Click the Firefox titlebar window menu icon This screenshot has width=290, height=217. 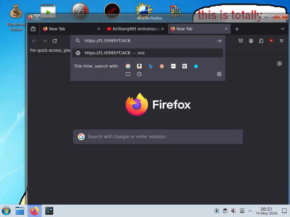pos(30,17)
